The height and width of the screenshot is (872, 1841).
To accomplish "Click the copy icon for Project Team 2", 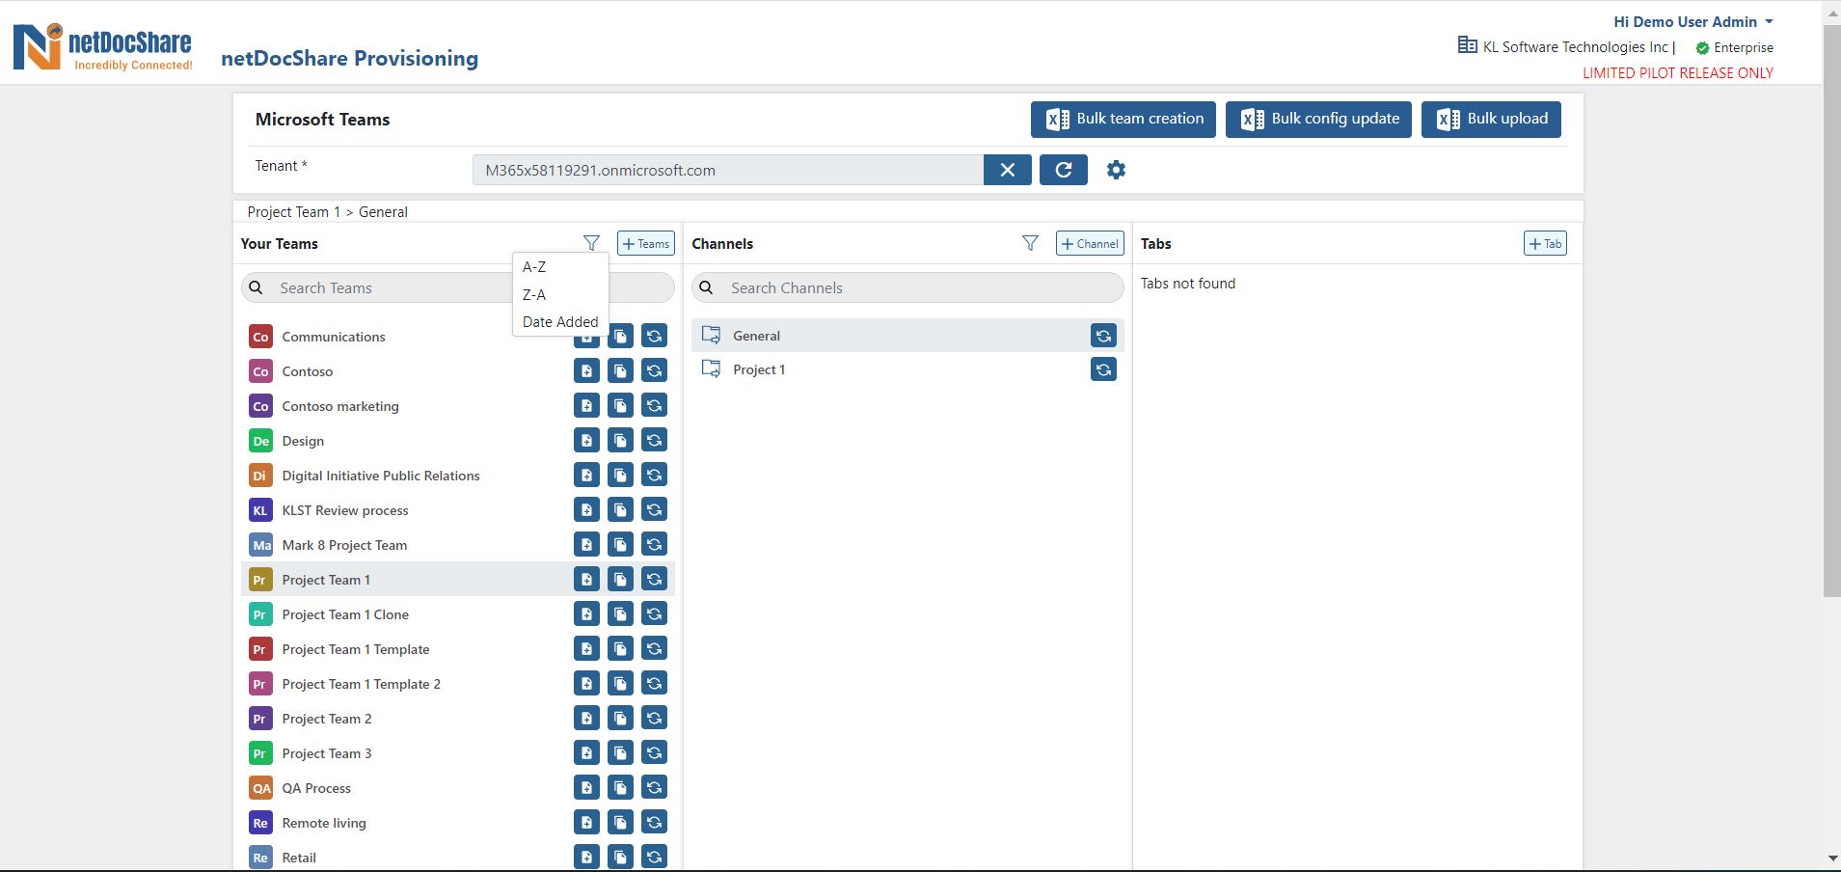I will (x=620, y=718).
